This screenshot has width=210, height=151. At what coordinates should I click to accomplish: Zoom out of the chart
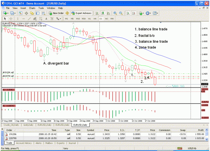121,13
